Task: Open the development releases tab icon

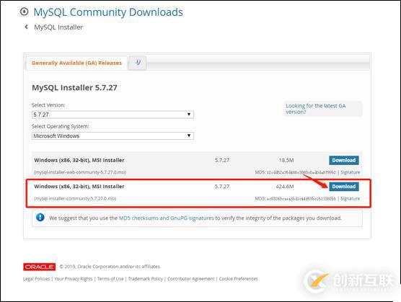Action: tap(138, 62)
